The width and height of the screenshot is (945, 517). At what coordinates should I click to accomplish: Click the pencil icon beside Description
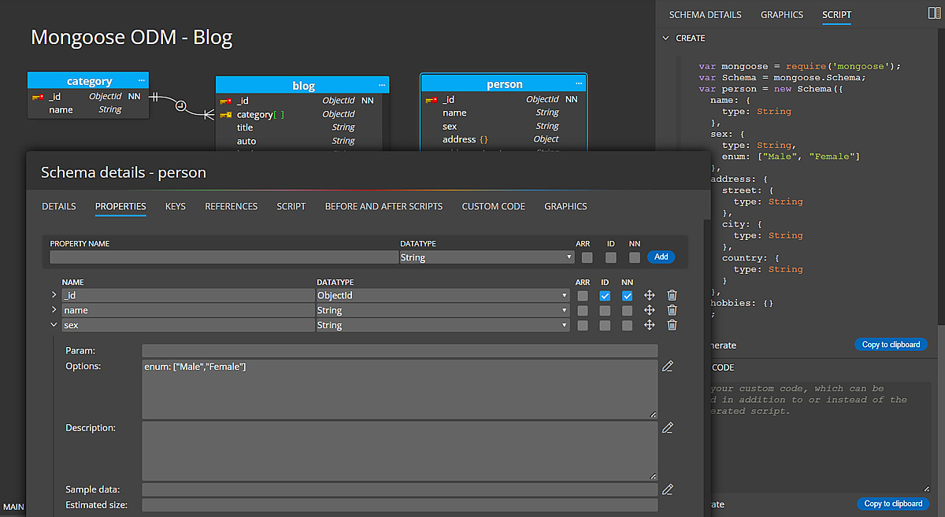tap(667, 427)
